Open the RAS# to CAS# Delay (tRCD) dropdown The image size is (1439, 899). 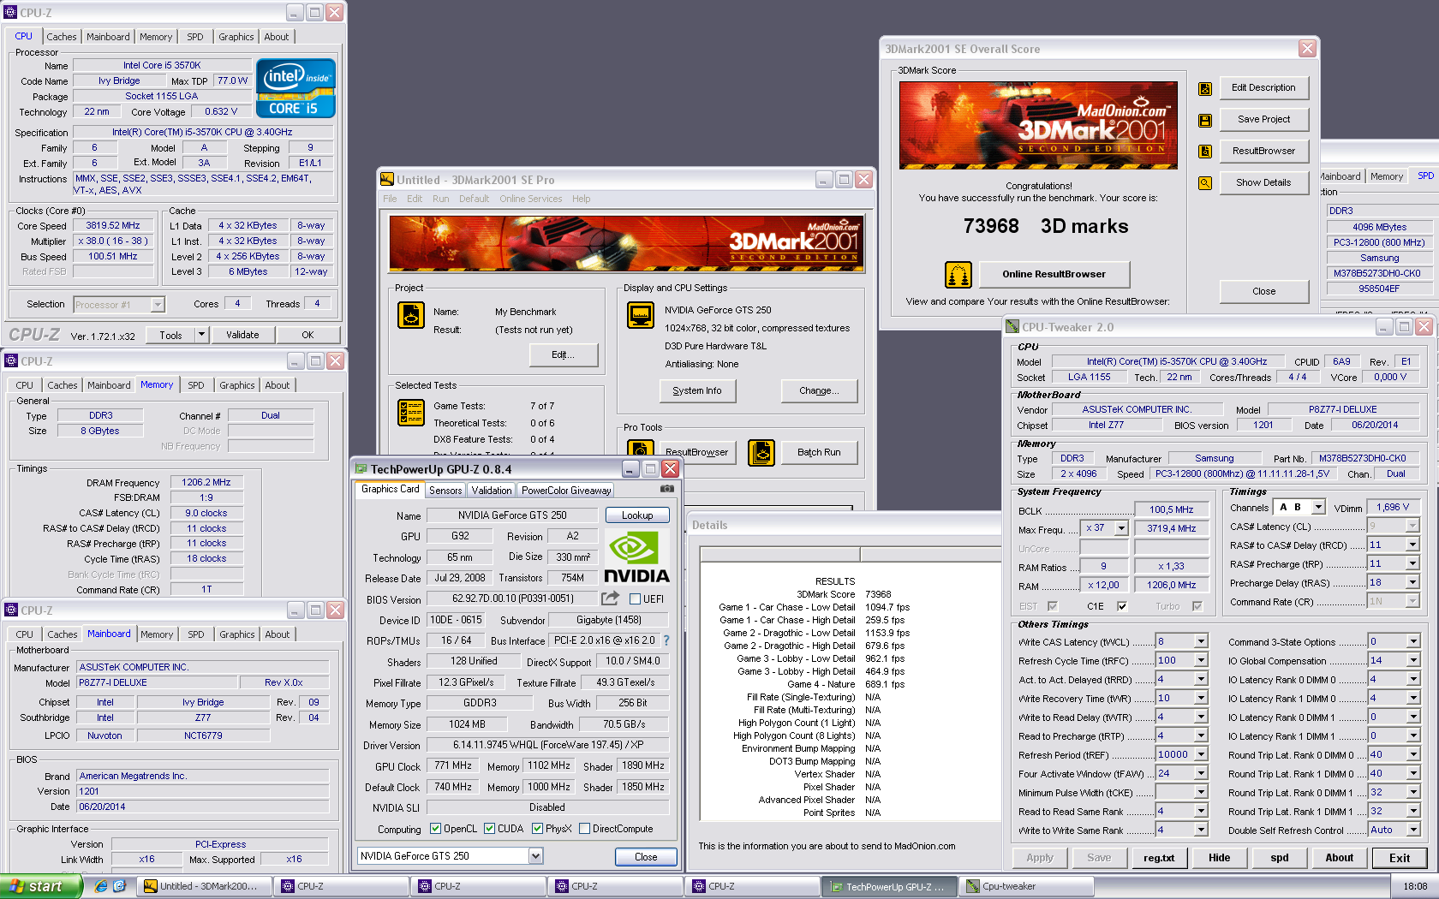[1412, 545]
